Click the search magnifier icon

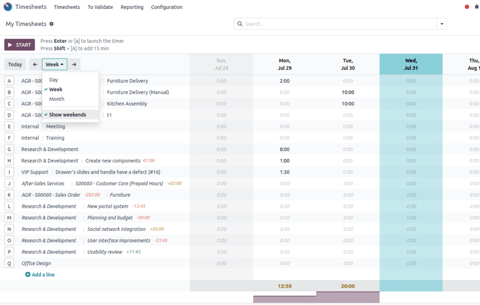click(x=240, y=24)
